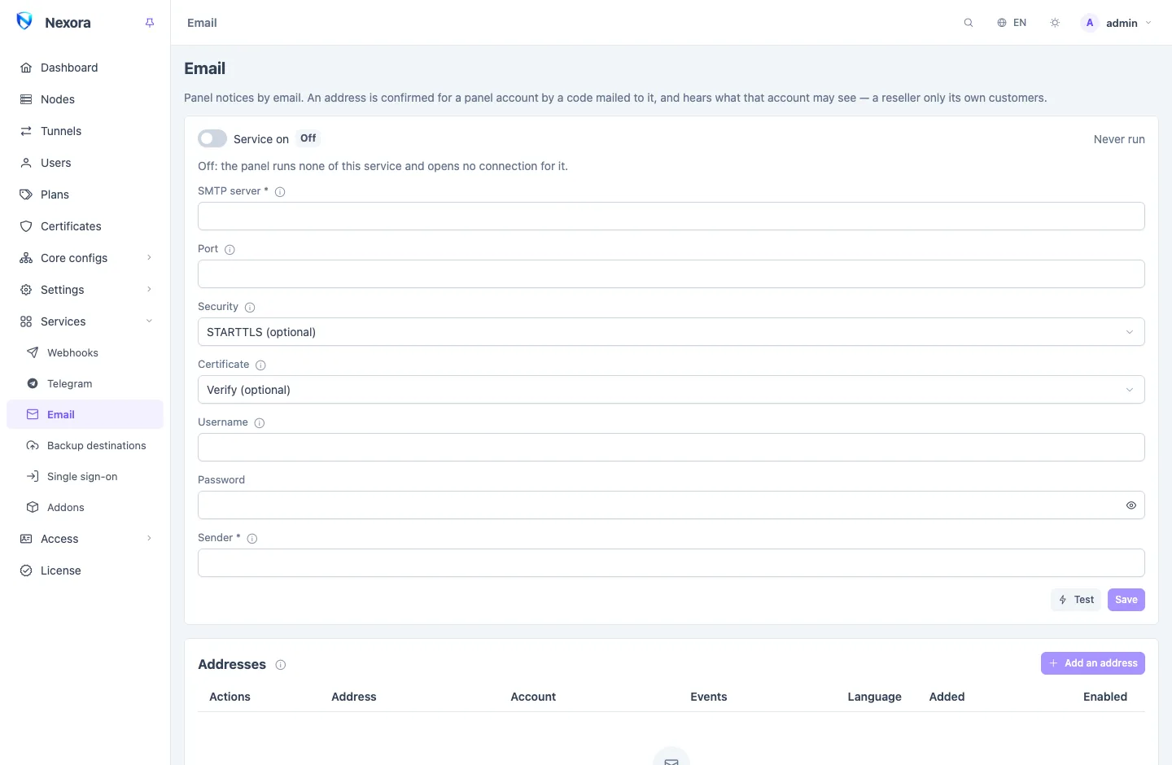This screenshot has width=1172, height=765.
Task: Click the admin avatar icon
Action: [1090, 23]
